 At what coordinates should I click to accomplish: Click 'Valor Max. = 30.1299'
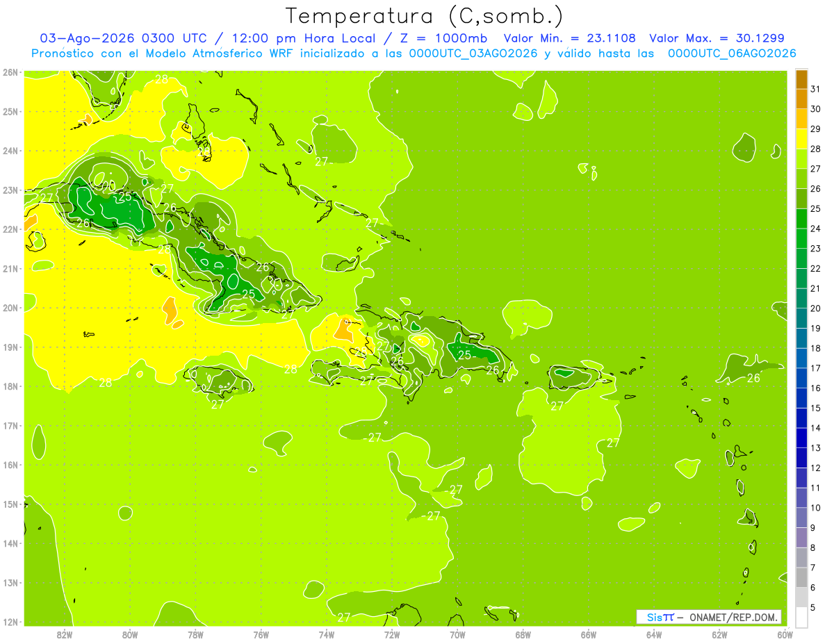click(717, 38)
